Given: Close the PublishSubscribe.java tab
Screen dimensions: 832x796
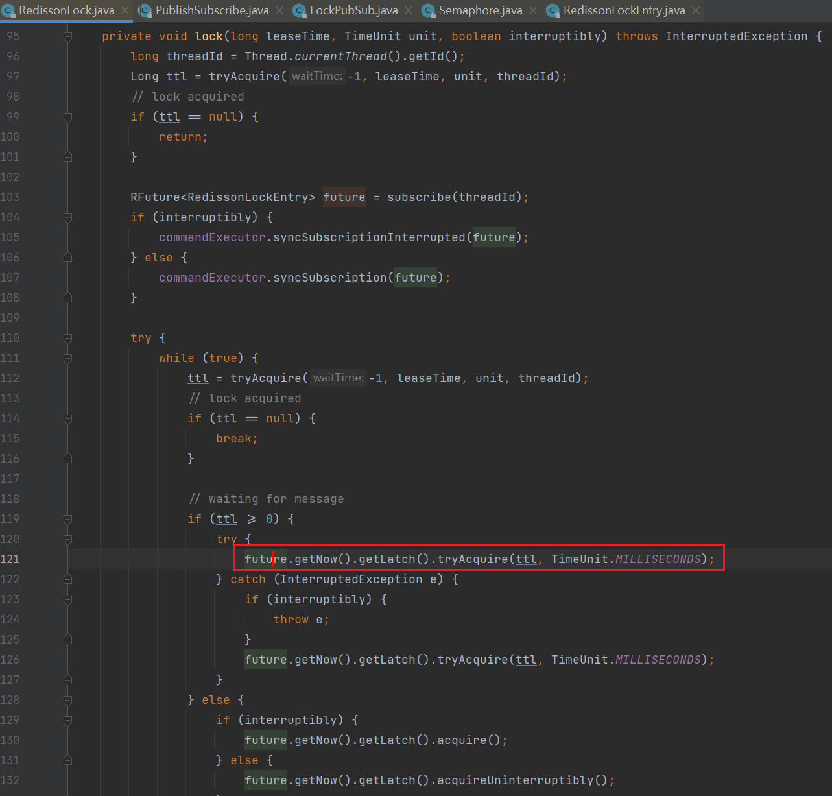Looking at the screenshot, I should pos(279,11).
